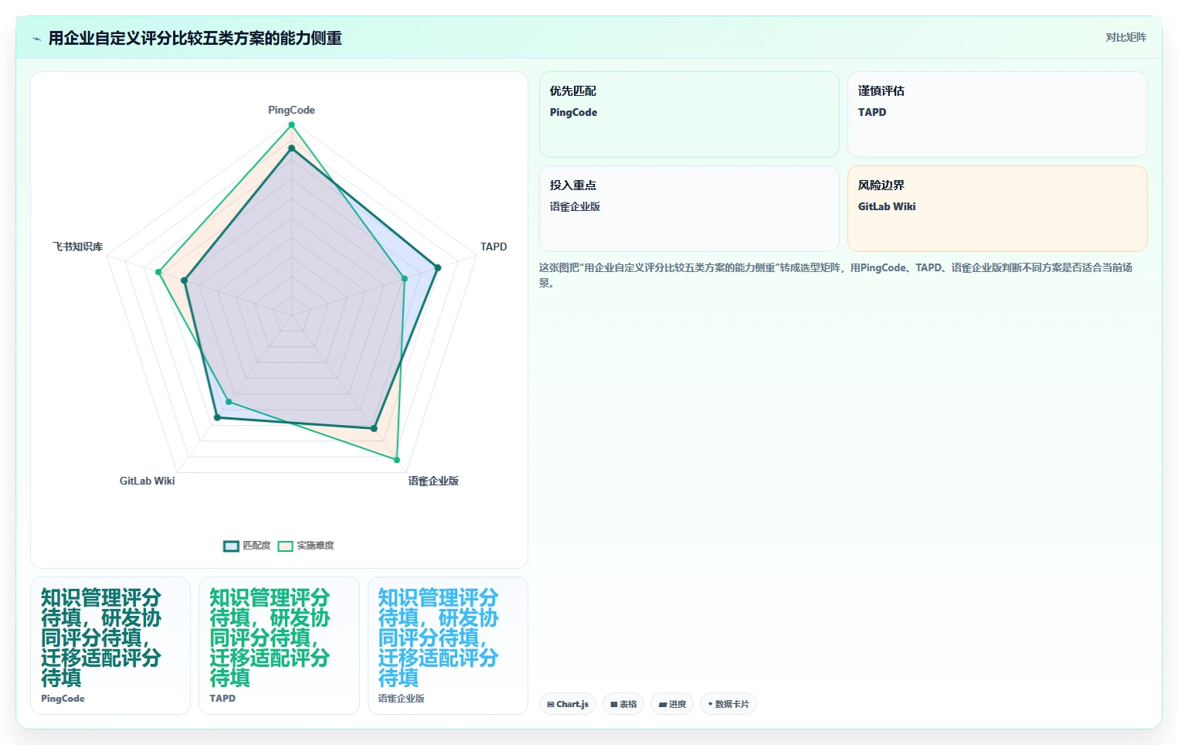Screen dimensions: 1178x745
Task: Click the Chart.js chip icon
Action: point(551,704)
